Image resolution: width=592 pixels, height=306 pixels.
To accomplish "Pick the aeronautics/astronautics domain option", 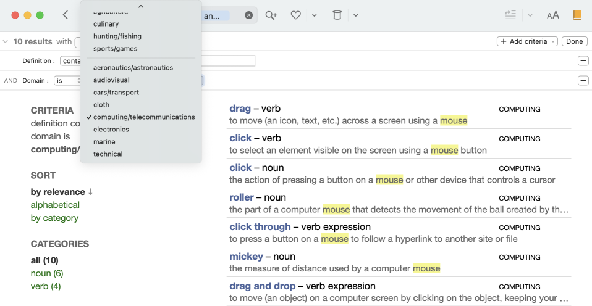I will (x=133, y=68).
